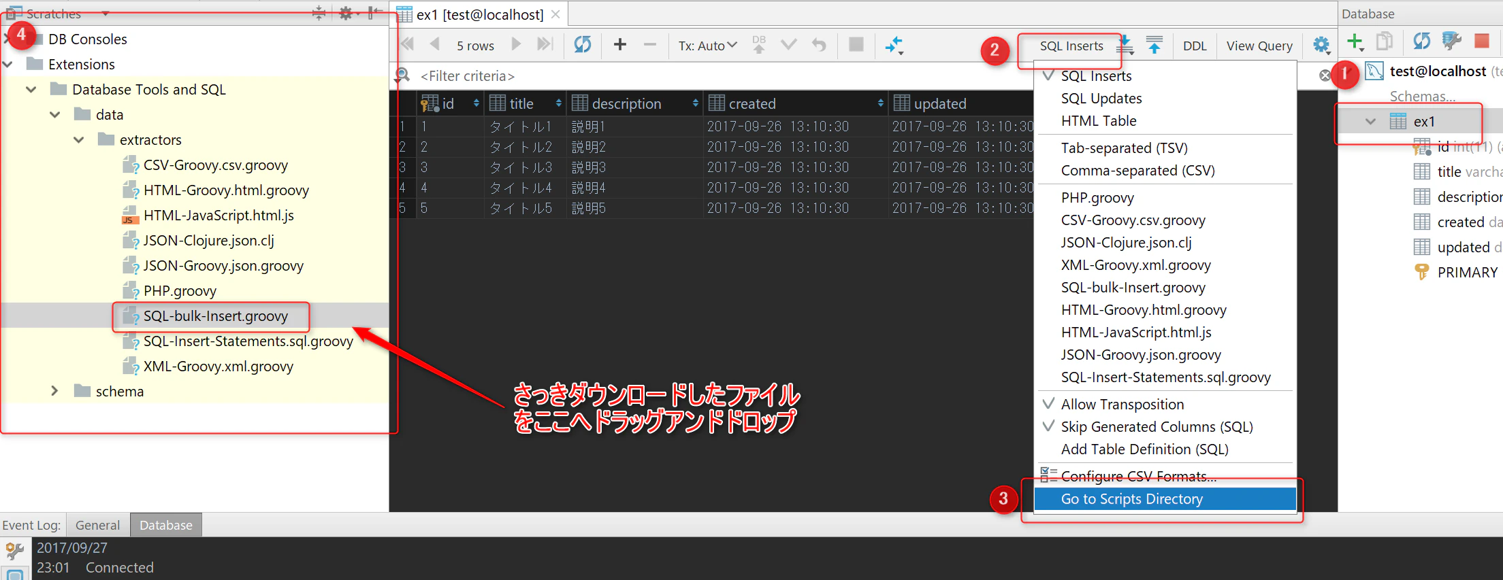Go to the next page of rows
The image size is (1503, 580).
[516, 45]
